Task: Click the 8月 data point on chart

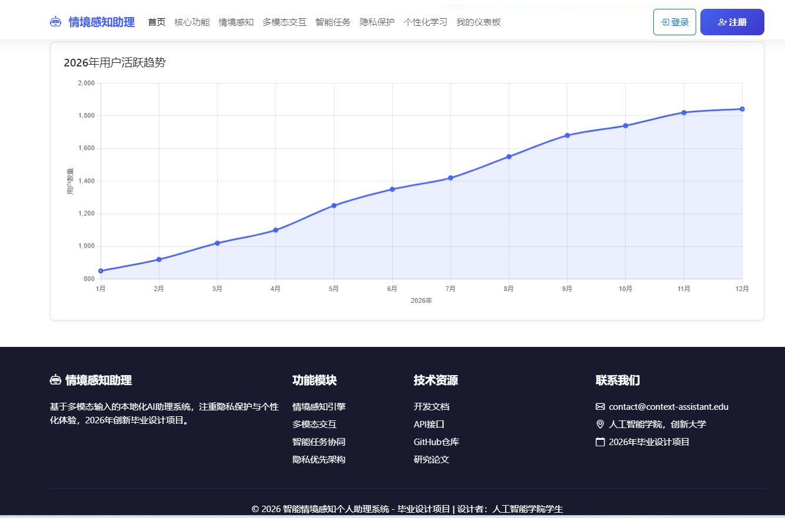Action: (x=509, y=156)
